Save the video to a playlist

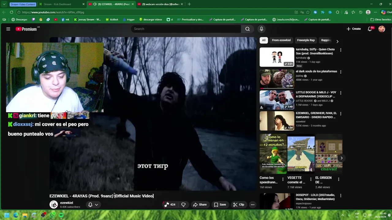click(x=220, y=205)
